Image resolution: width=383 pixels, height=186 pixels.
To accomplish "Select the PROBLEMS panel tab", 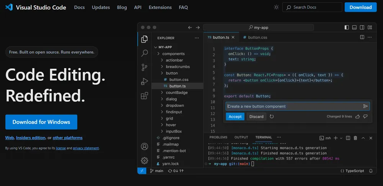I will (x=218, y=137).
